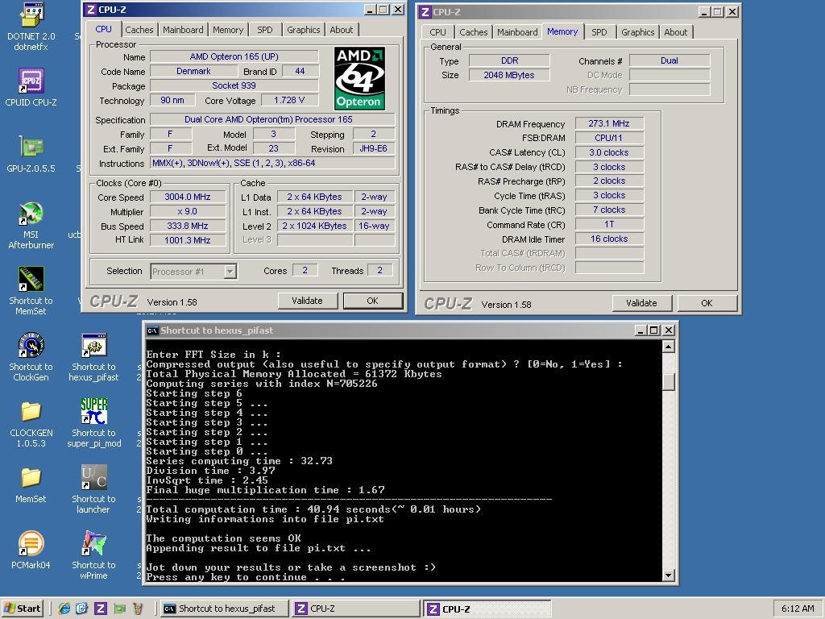825x619 pixels.
Task: Open the DOTNET 2.0 dotnetfx desktop icon
Action: tap(31, 27)
